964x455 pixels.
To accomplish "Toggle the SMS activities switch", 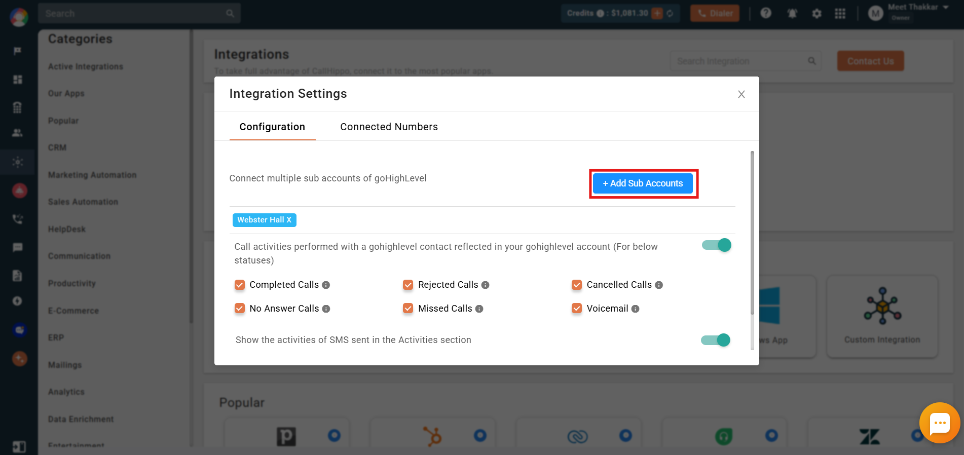I will click(x=715, y=340).
